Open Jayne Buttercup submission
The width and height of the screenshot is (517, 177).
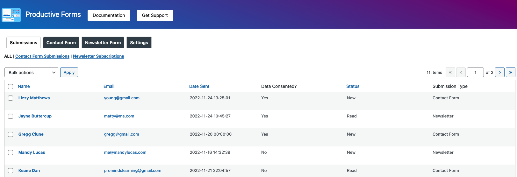point(35,116)
